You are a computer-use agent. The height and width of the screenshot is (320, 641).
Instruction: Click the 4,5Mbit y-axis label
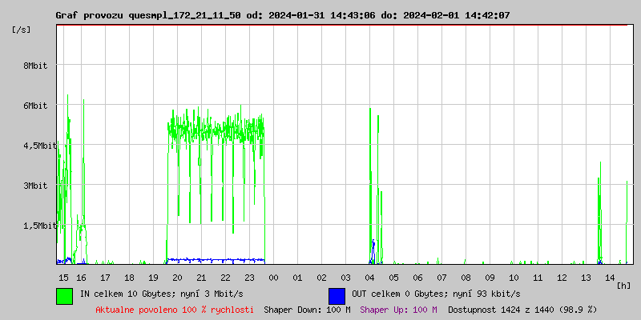[38, 146]
